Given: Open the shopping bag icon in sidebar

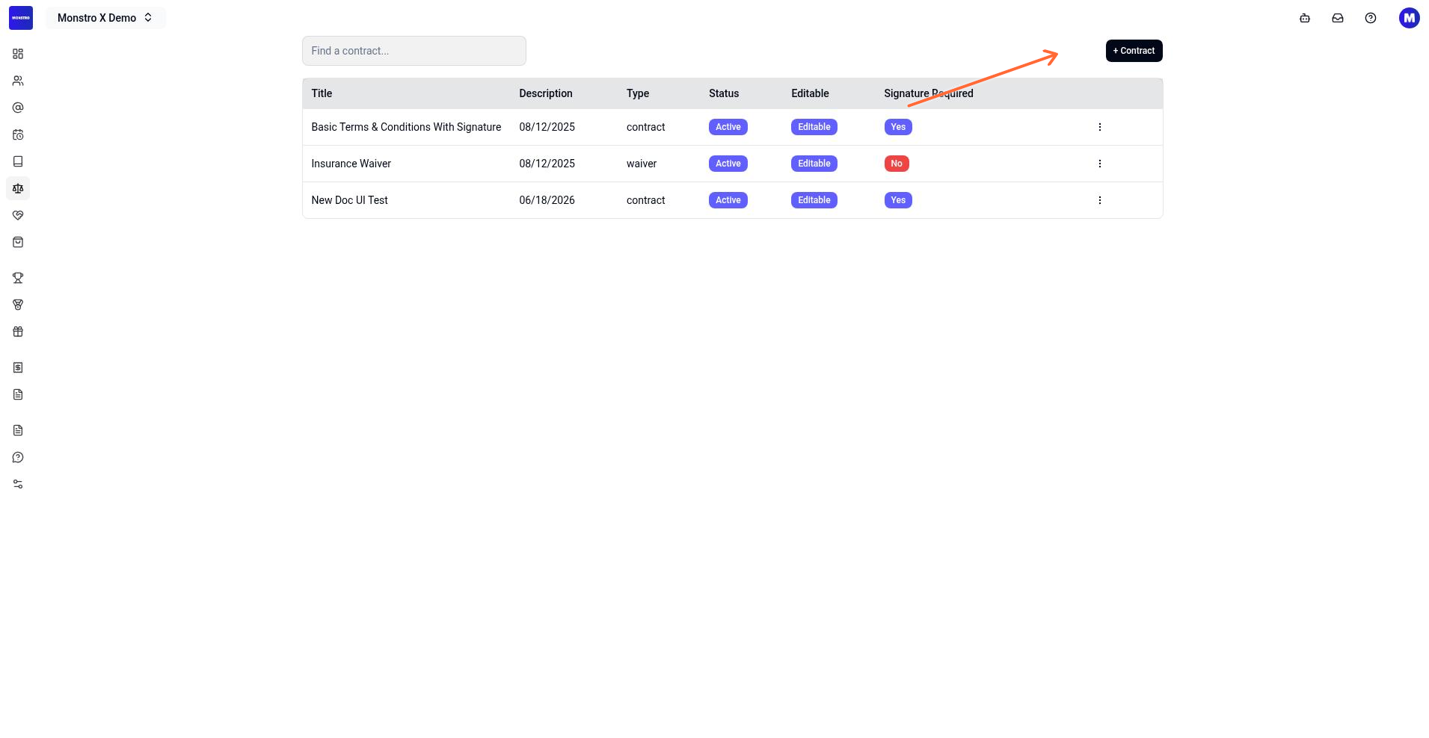Looking at the screenshot, I should (18, 242).
